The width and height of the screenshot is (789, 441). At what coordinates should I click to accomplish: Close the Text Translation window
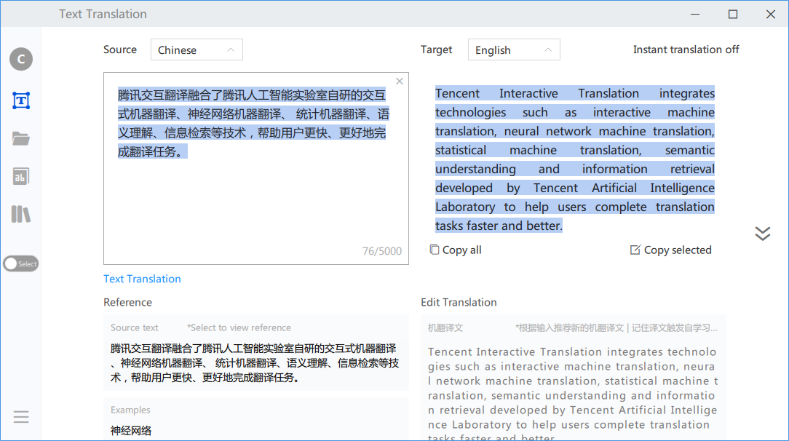[x=771, y=14]
